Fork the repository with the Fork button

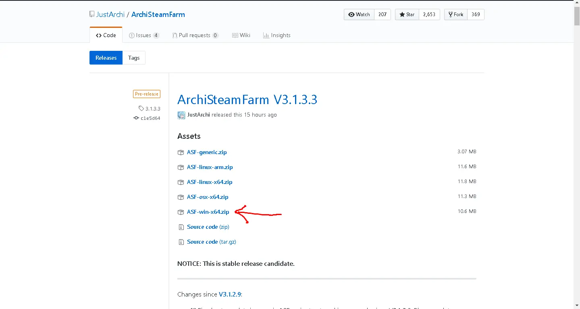click(455, 15)
